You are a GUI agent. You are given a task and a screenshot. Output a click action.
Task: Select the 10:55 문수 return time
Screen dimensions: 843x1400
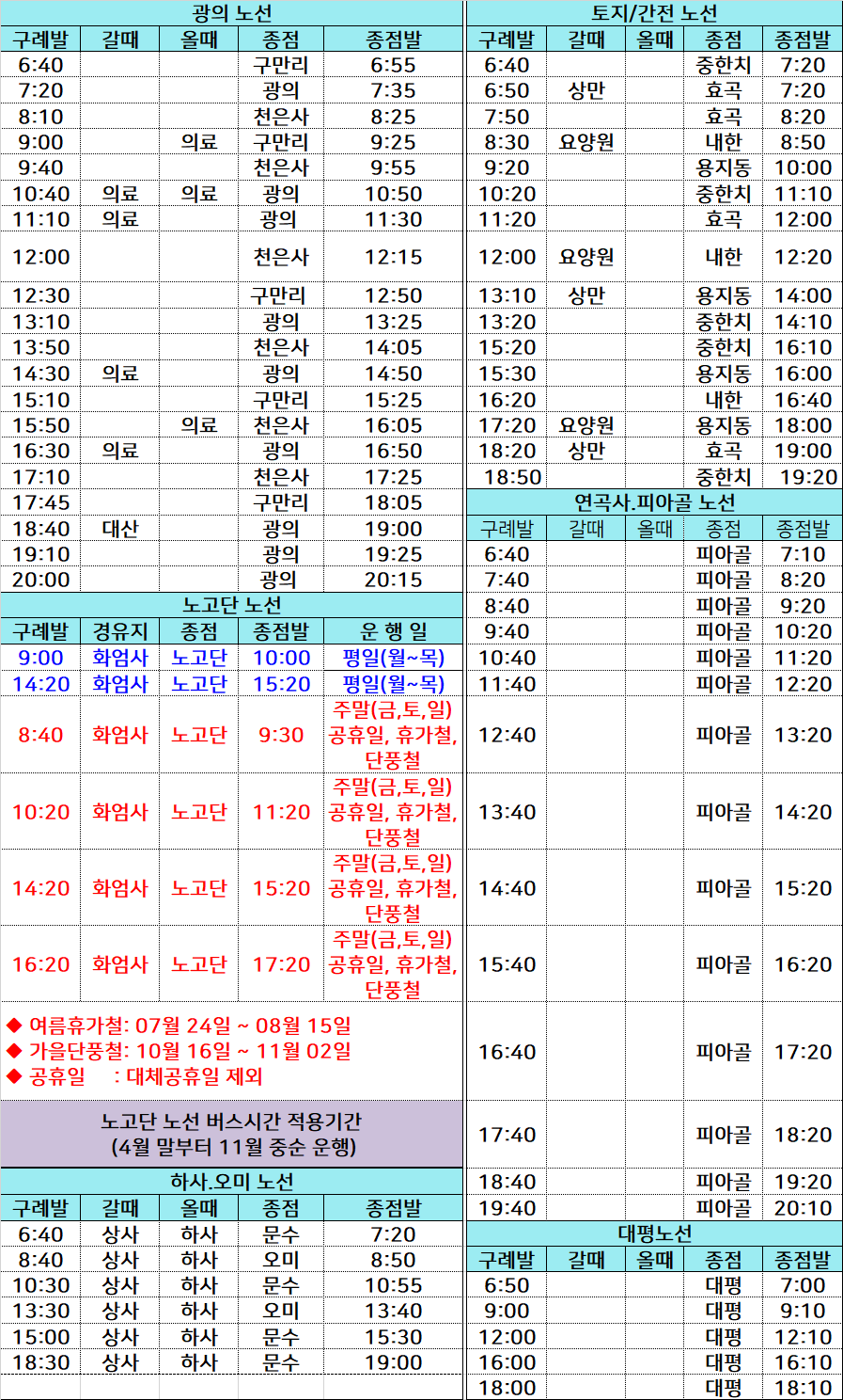(393, 1285)
